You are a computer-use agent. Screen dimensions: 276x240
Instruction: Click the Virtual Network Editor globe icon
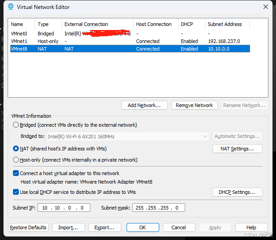(x=11, y=7)
